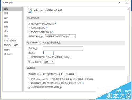Click the info icon beside 选择时显示浮动工具栏
This screenshot has width=132, height=100.
[x=55, y=23]
